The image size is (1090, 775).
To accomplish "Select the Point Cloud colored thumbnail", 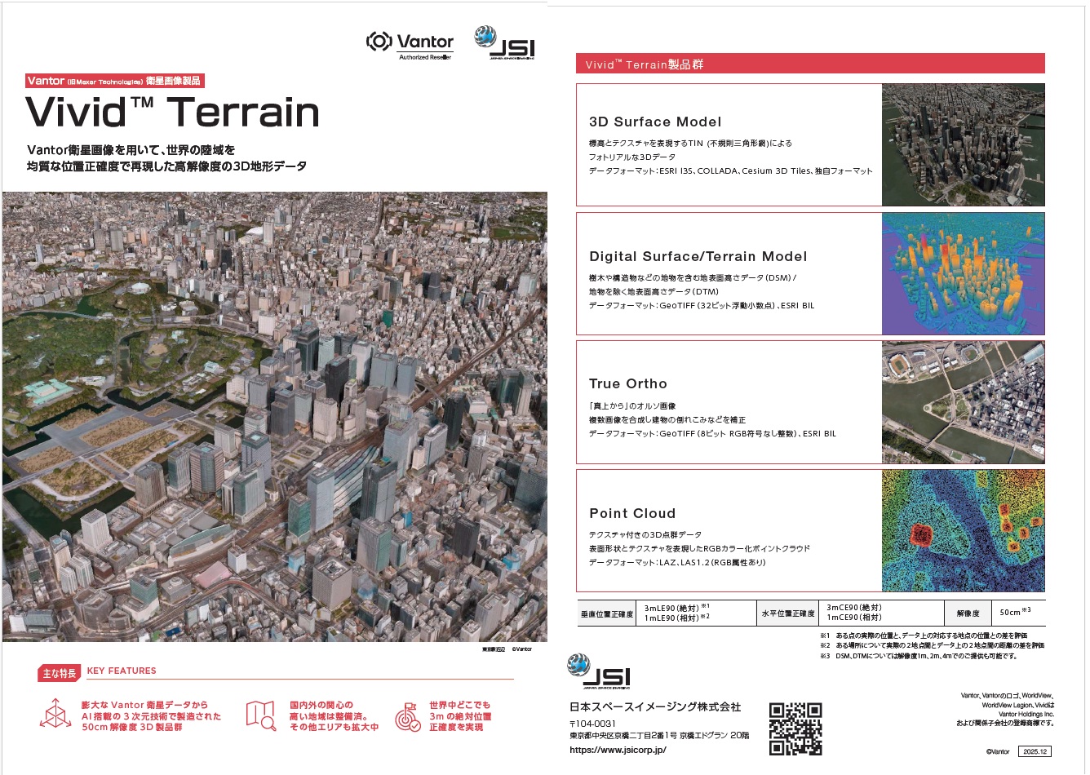I will coord(963,530).
